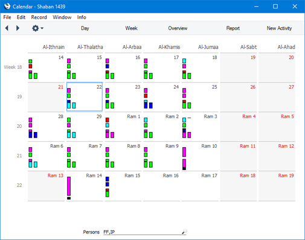305x240 pixels.
Task: Select the top magenta marker on day 25
Action: [x=184, y=90]
